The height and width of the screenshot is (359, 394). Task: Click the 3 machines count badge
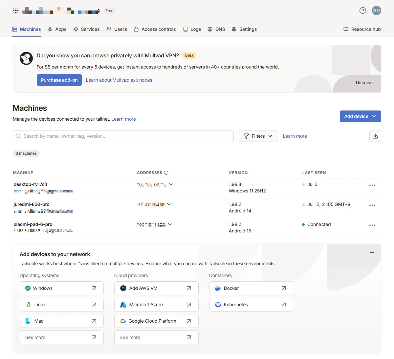pyautogui.click(x=26, y=153)
